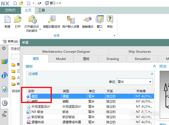Open the 菜单(M) menu button
169x125 pixels.
pyautogui.click(x=11, y=41)
